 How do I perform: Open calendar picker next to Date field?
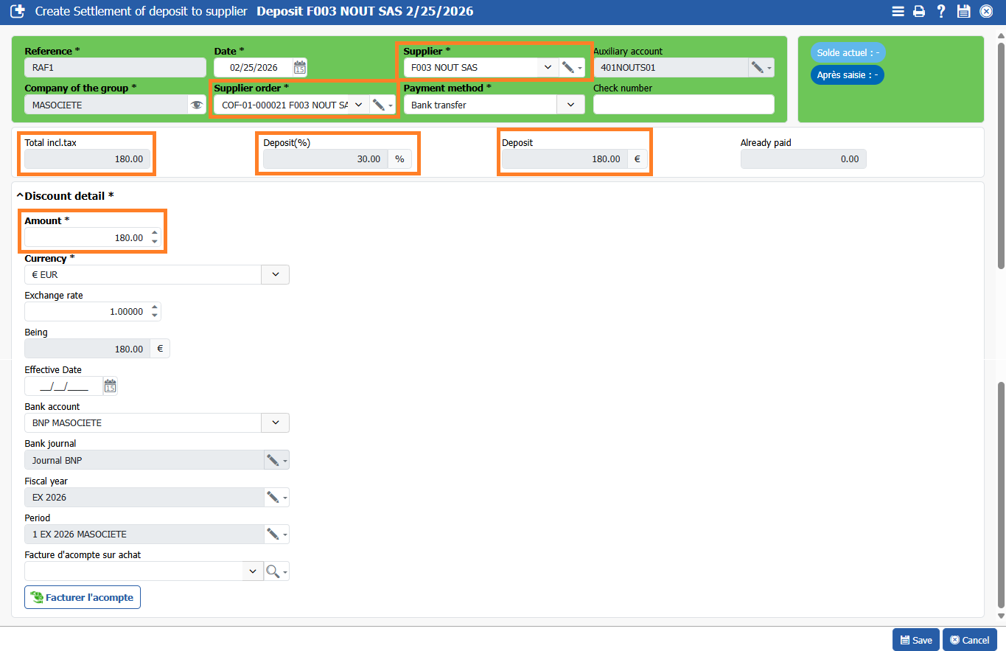pos(300,68)
